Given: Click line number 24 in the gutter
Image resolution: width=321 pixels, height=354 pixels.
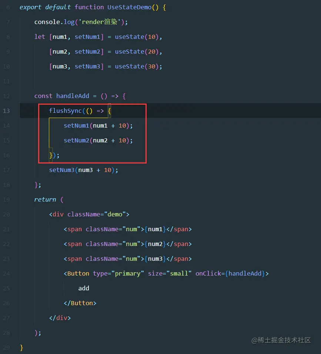Looking at the screenshot, I should [x=6, y=274].
